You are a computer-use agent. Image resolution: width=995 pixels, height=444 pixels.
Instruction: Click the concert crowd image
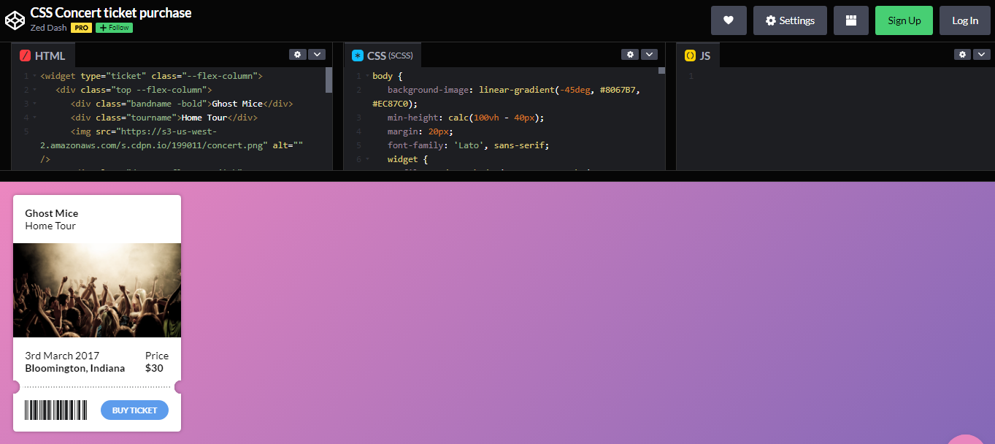click(x=97, y=290)
